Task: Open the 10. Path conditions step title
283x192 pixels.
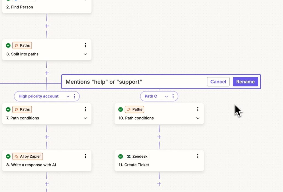Action: pos(136,118)
